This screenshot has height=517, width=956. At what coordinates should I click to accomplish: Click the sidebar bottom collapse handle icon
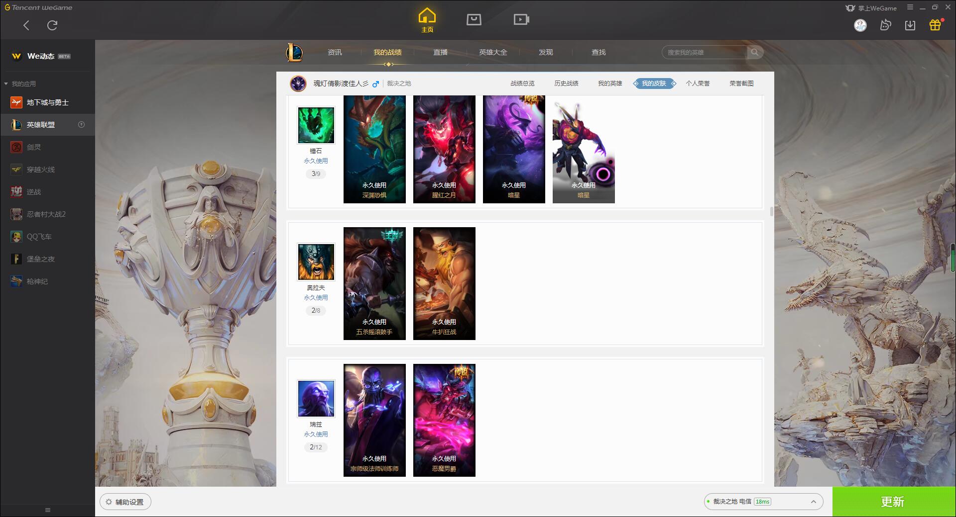tap(48, 510)
